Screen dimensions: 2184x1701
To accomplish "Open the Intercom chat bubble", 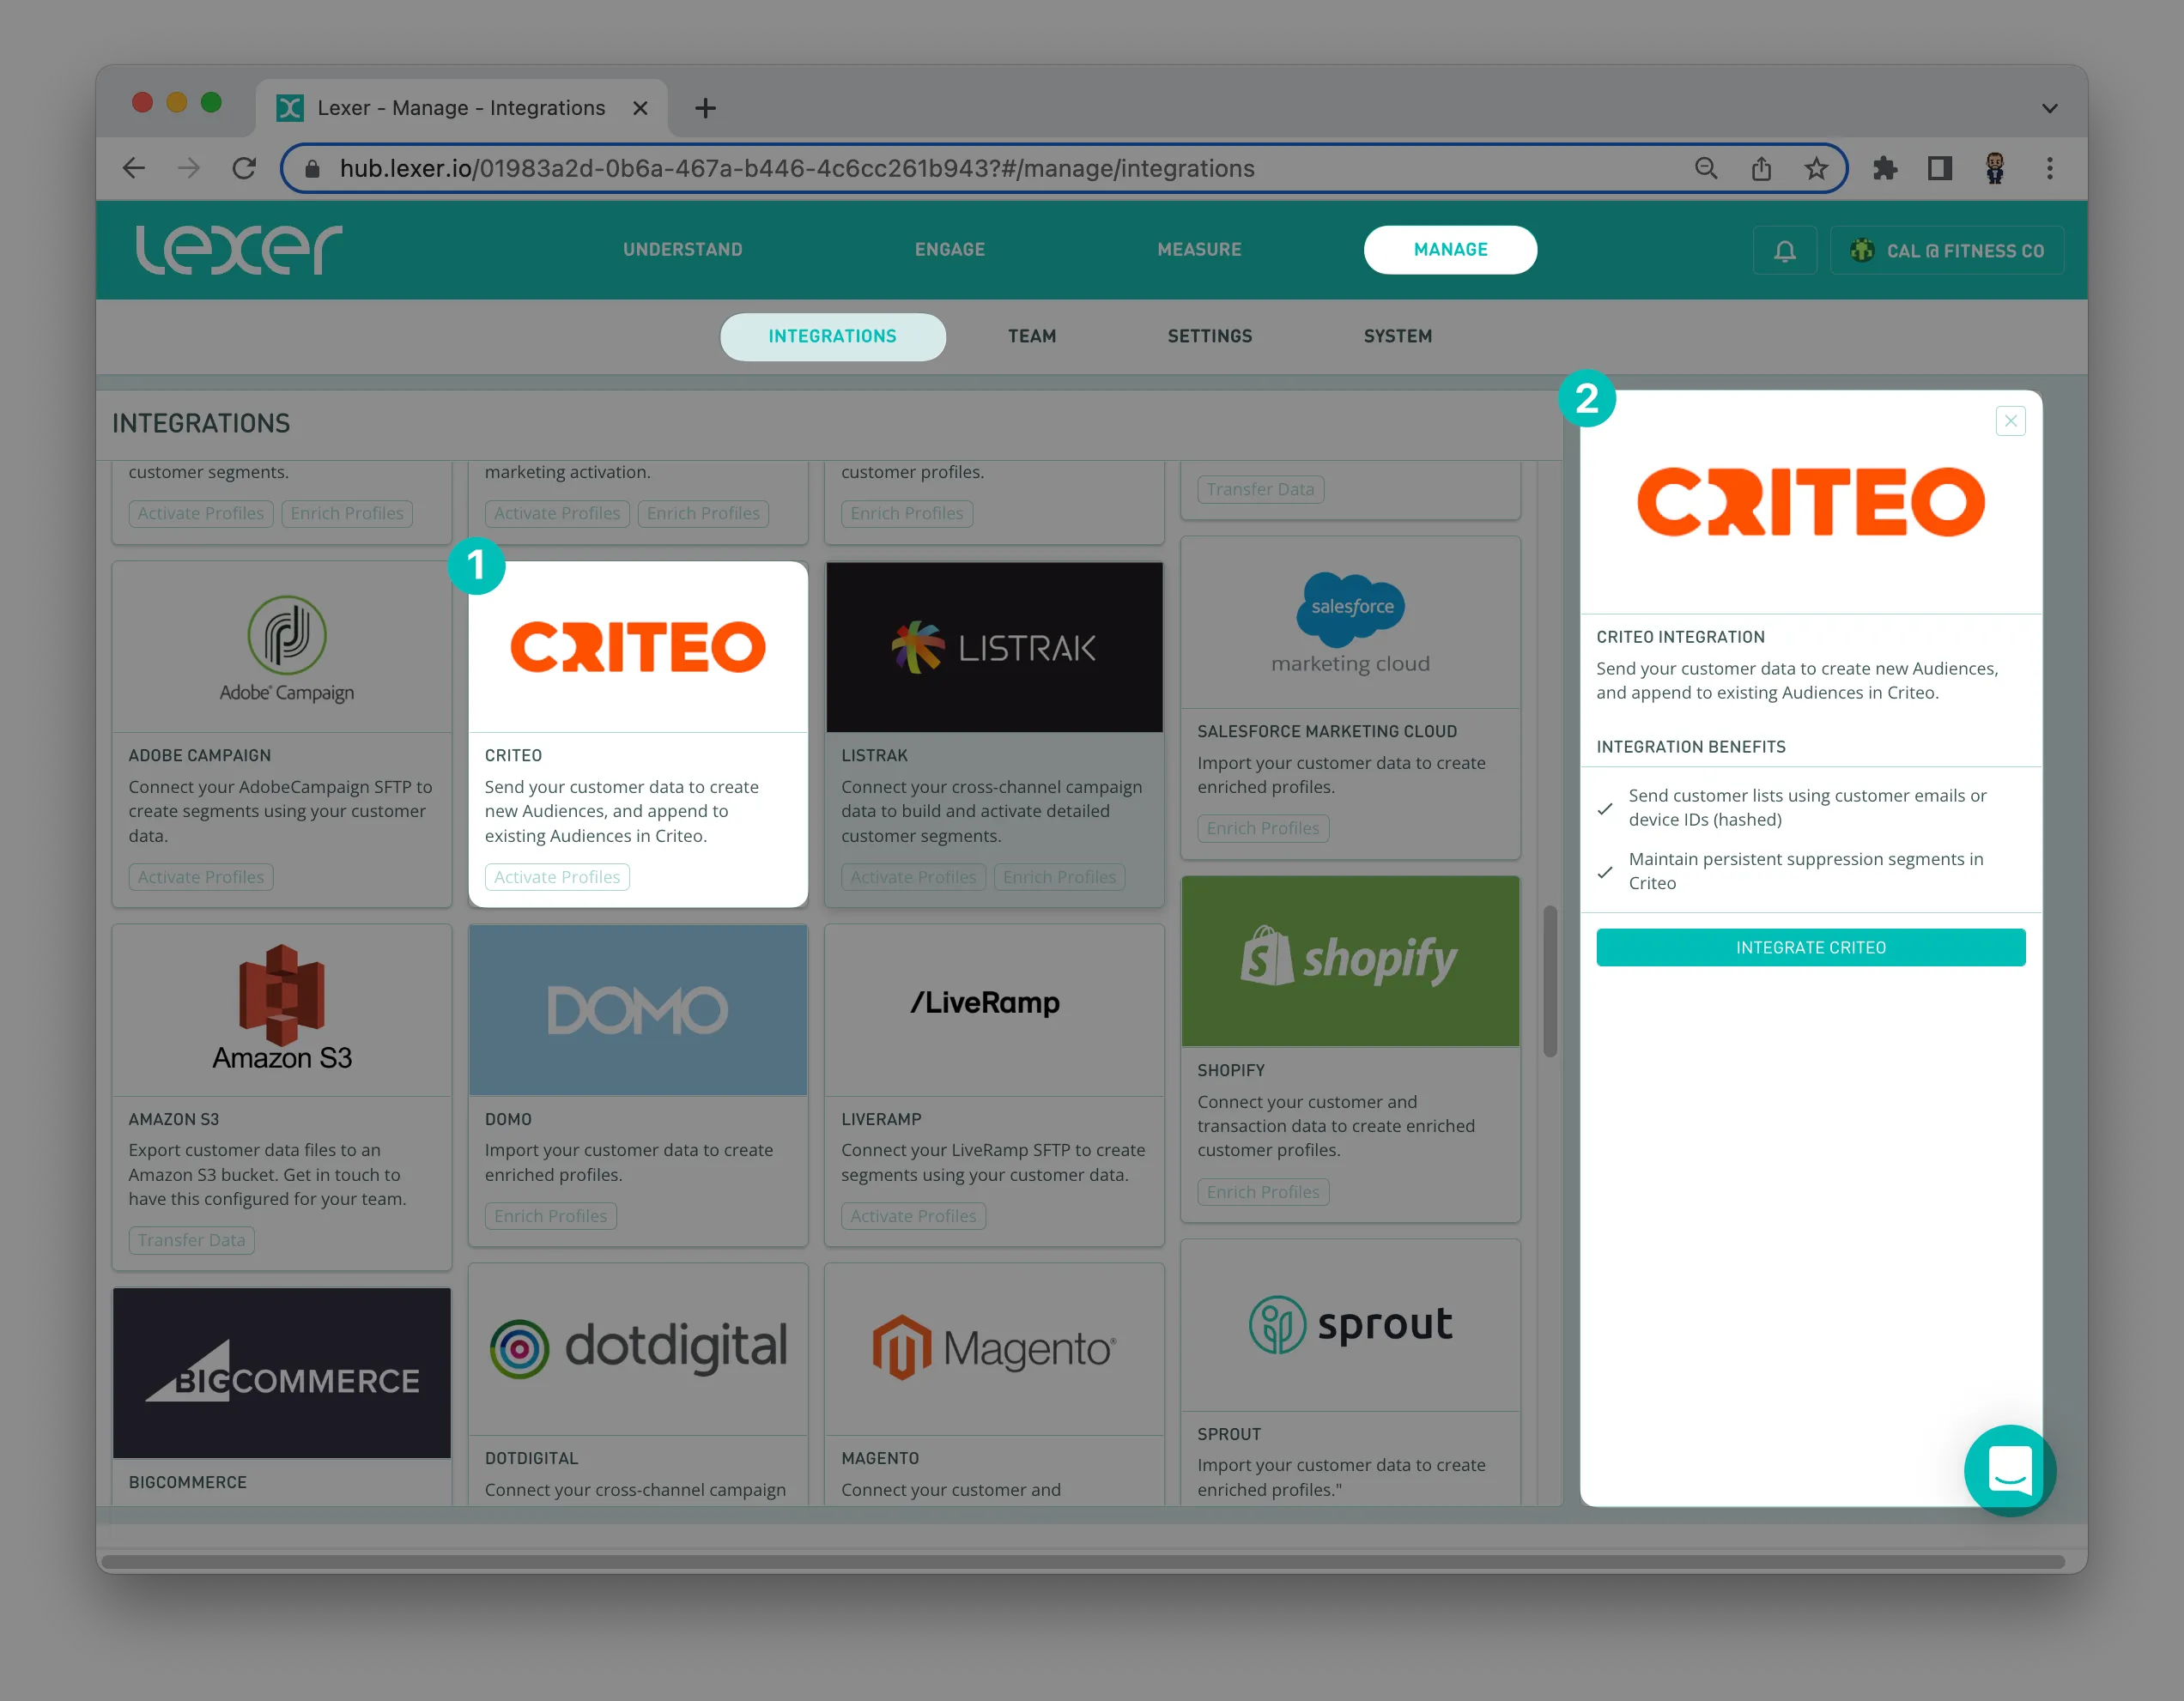I will pyautogui.click(x=2009, y=1469).
